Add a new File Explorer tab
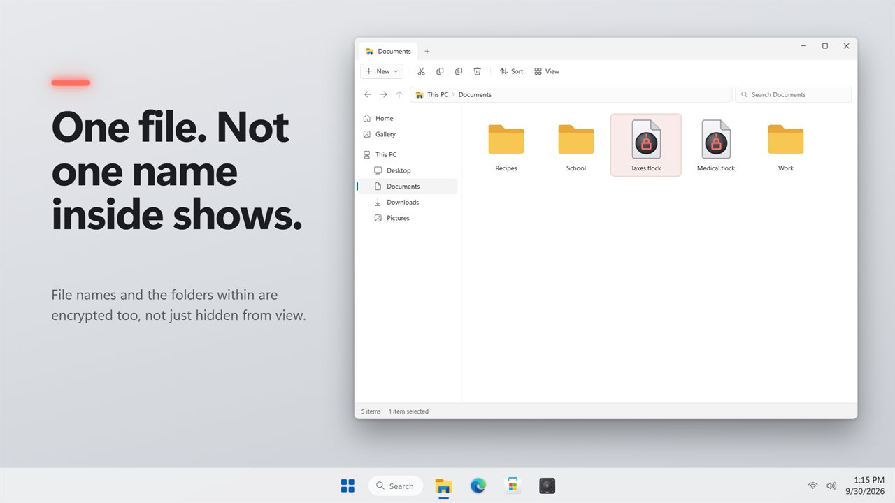This screenshot has width=895, height=503. click(427, 51)
